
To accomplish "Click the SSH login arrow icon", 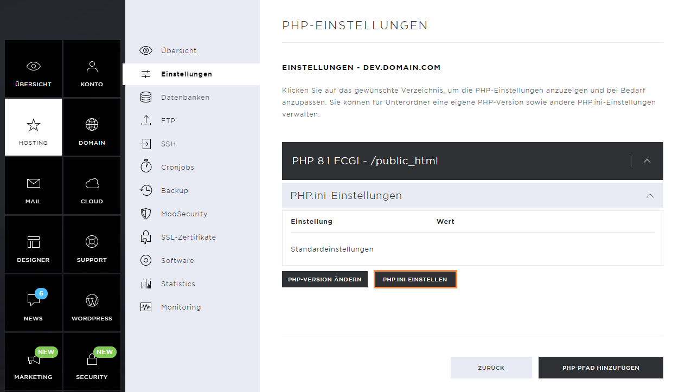I will 146,144.
